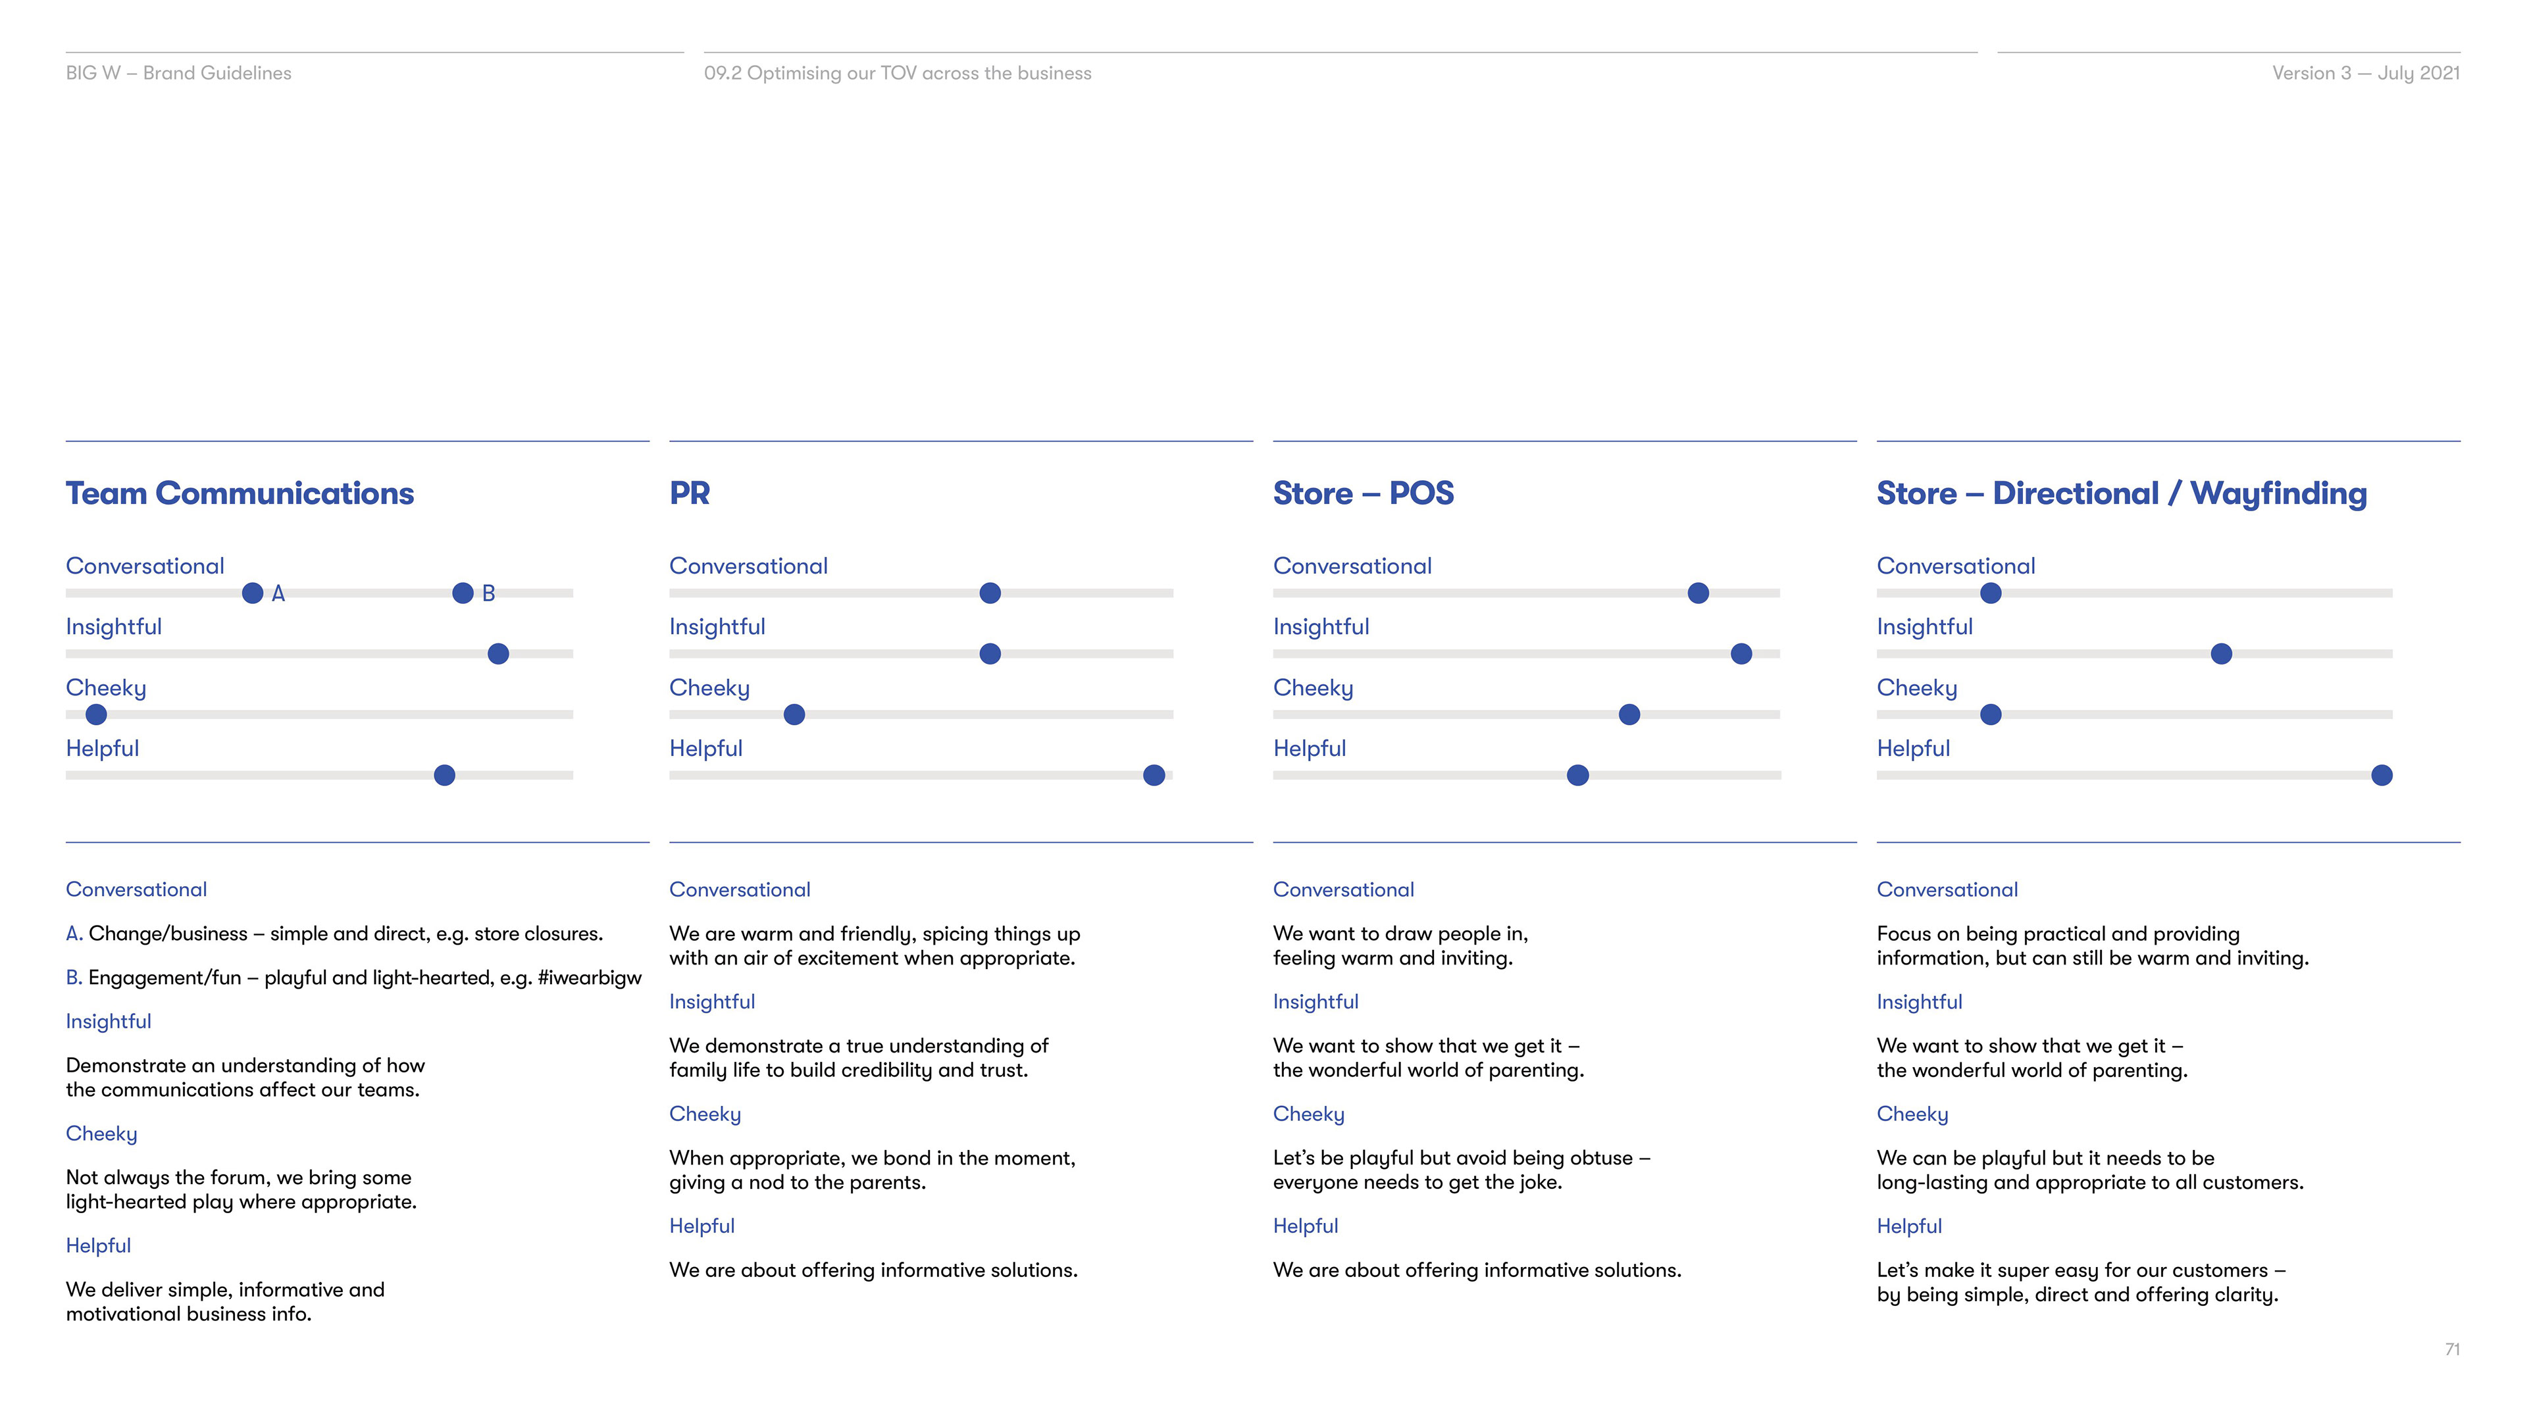This screenshot has width=2527, height=1421.
Task: Click the PR column heading
Action: [x=690, y=493]
